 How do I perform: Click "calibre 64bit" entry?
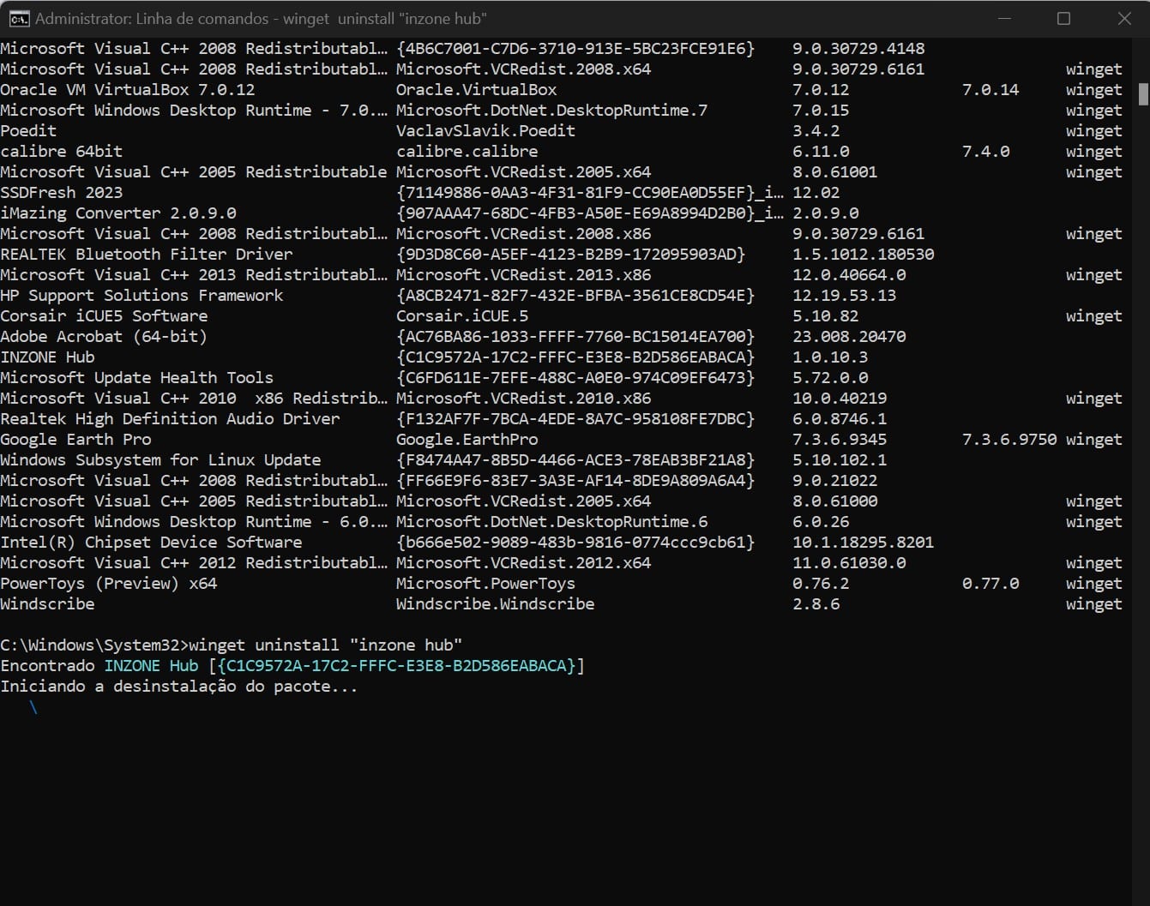coord(62,151)
